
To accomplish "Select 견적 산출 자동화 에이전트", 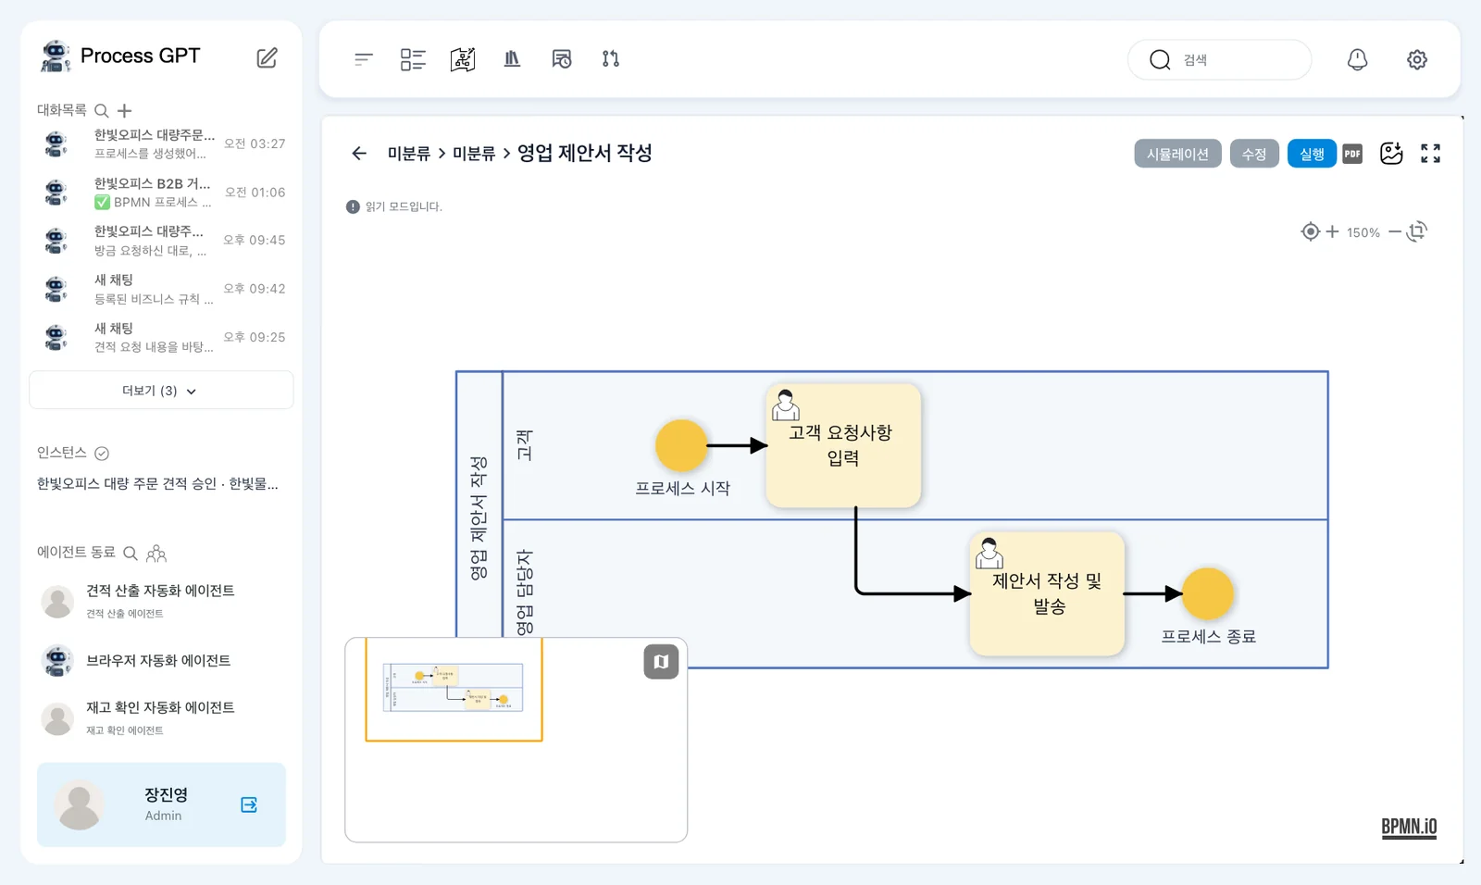I will pyautogui.click(x=161, y=601).
